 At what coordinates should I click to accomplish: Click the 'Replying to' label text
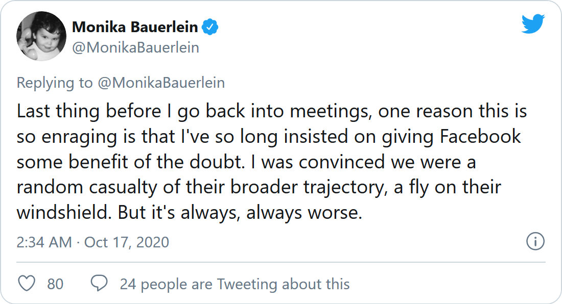pyautogui.click(x=55, y=83)
